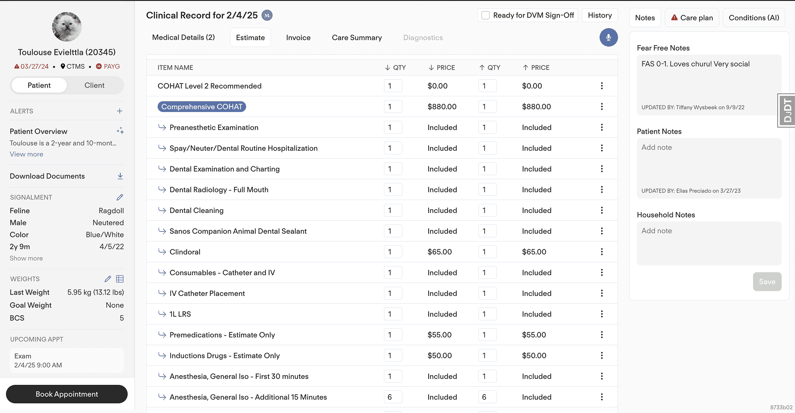The width and height of the screenshot is (795, 413).
Task: Edit weights with pencil icon
Action: (108, 279)
